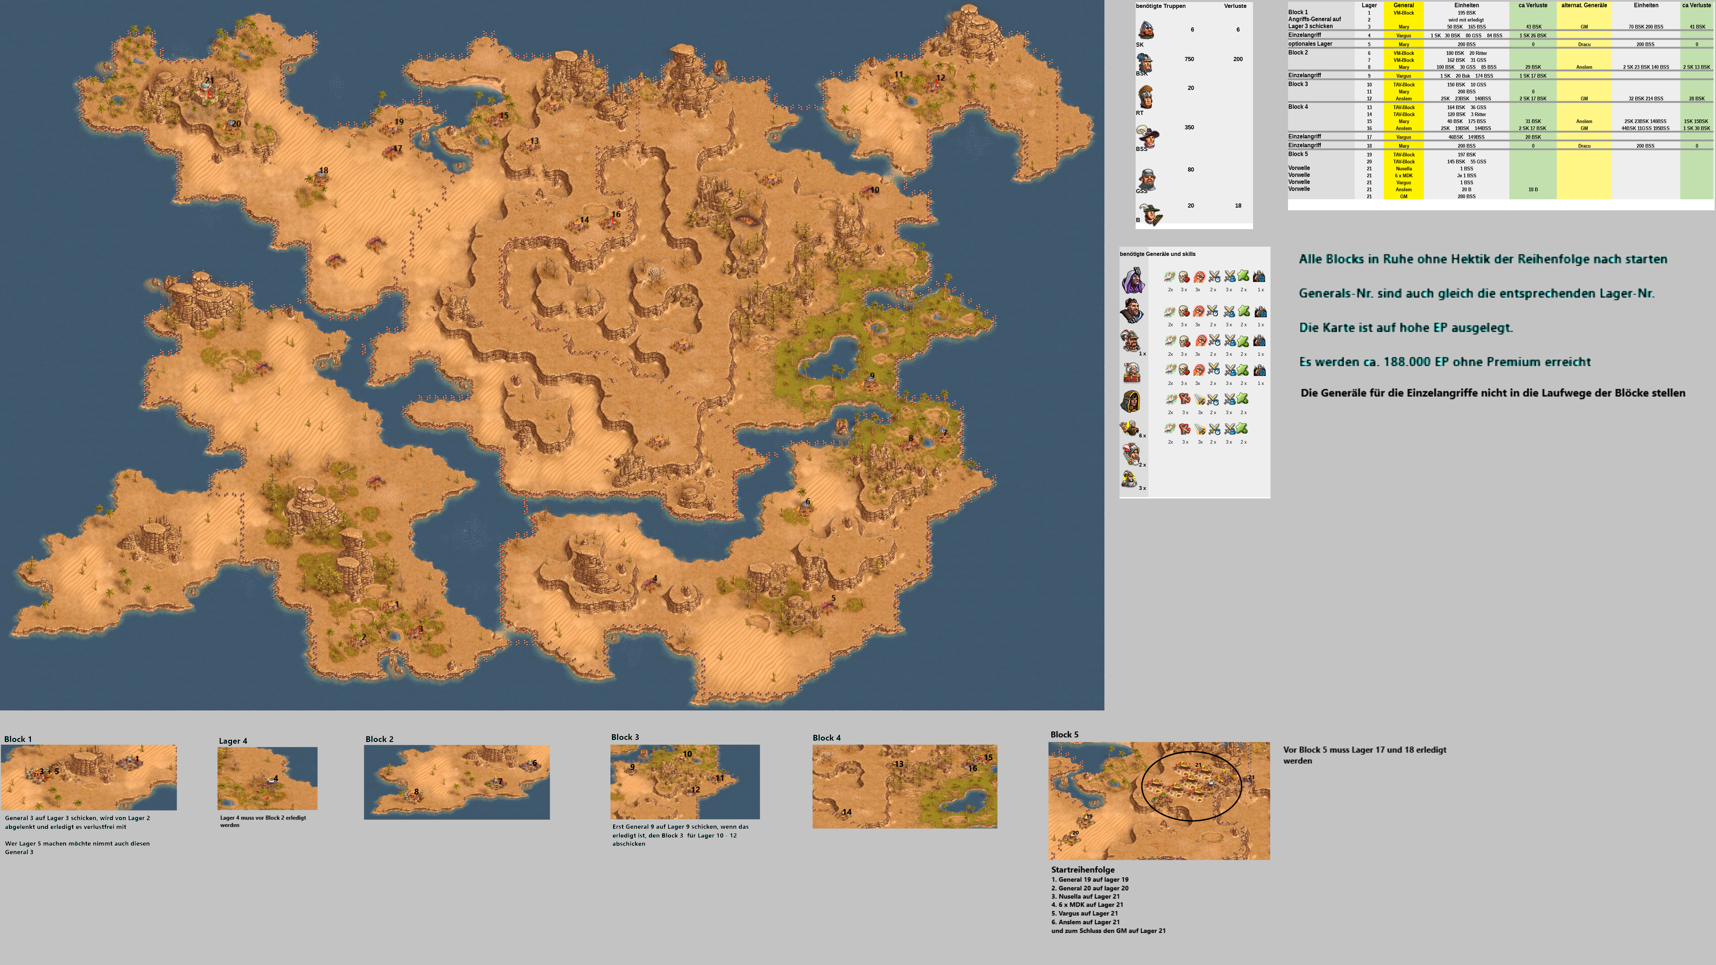This screenshot has width=1716, height=965.
Task: Open the Lager 4 map thumbnail
Action: click(x=267, y=778)
